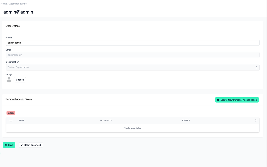The height and width of the screenshot is (167, 267).
Task: Click the refresh icon in the token table
Action: [x=256, y=120]
